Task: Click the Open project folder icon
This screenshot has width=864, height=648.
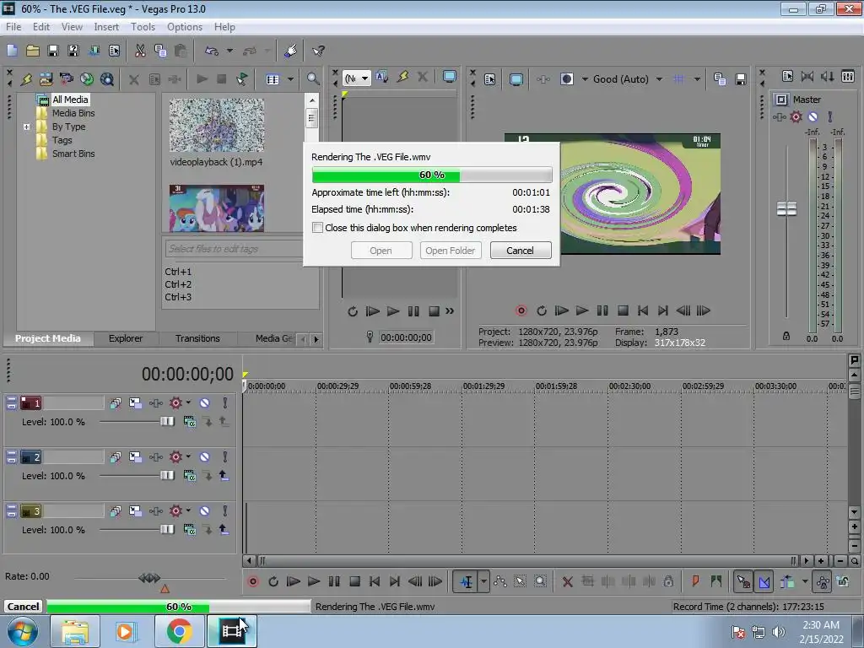Action: coord(33,51)
